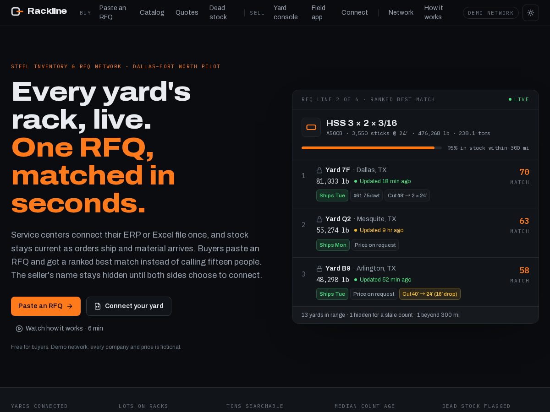Click the $61.75/cwt price tag
The image size is (550, 412).
click(367, 195)
